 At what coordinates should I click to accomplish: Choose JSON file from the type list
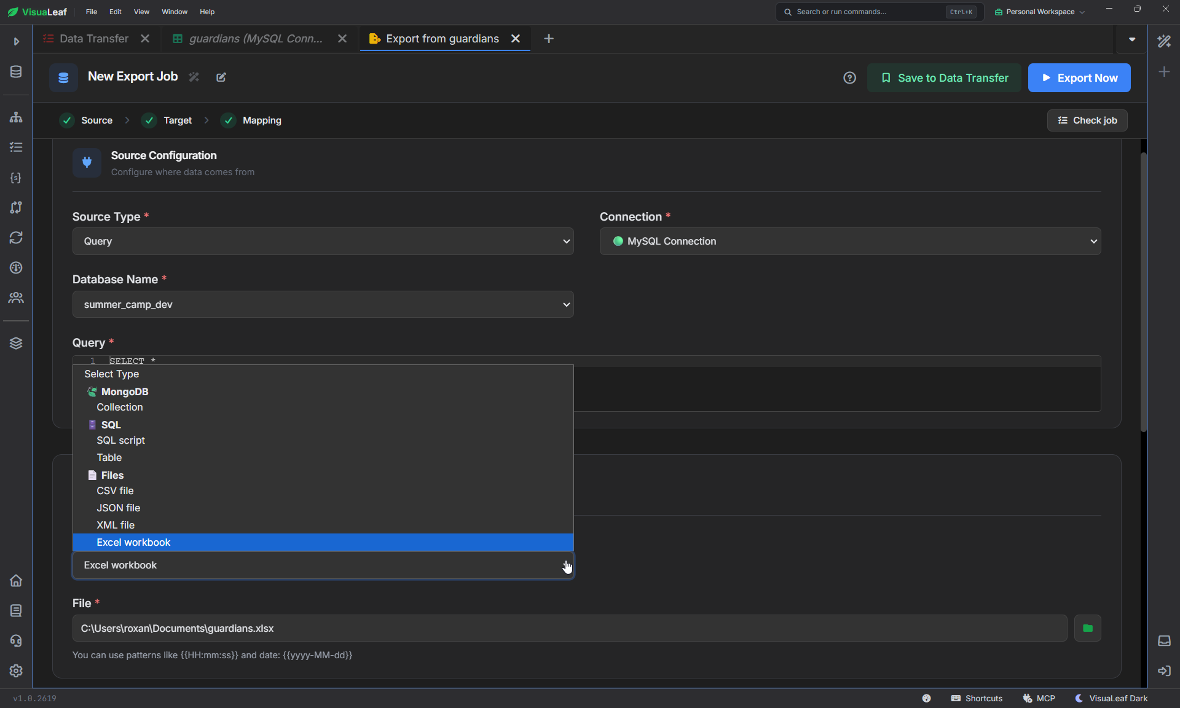(323, 508)
